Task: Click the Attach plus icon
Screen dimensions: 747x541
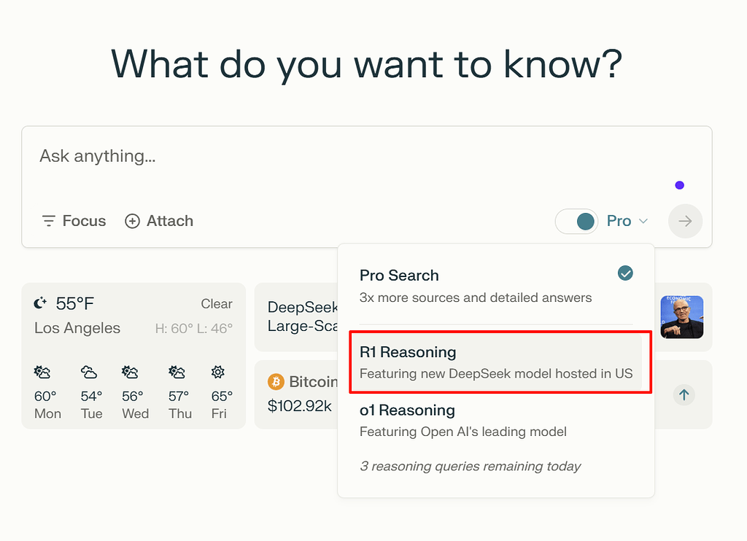Action: pos(133,221)
